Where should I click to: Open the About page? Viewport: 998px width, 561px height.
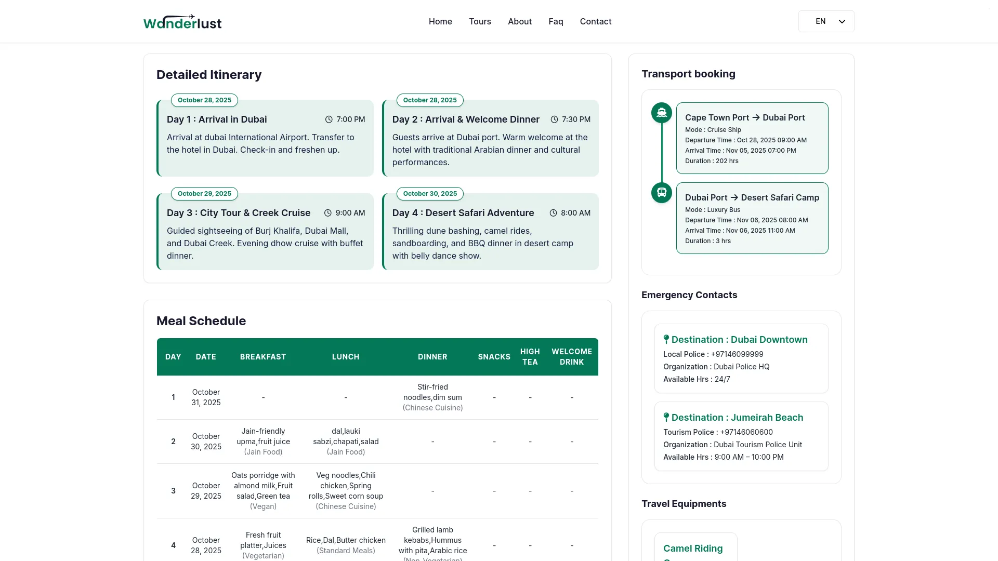[519, 21]
